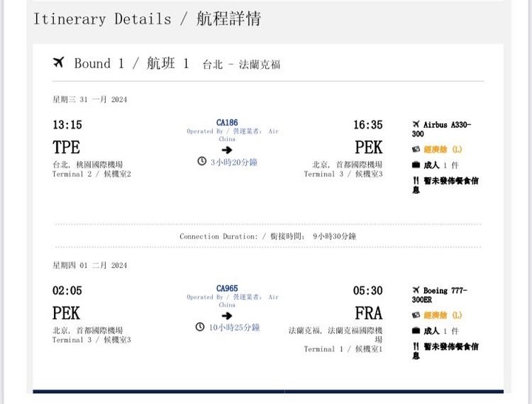Click the arrow between PEK and FRA
The width and height of the screenshot is (532, 404).
click(x=227, y=316)
